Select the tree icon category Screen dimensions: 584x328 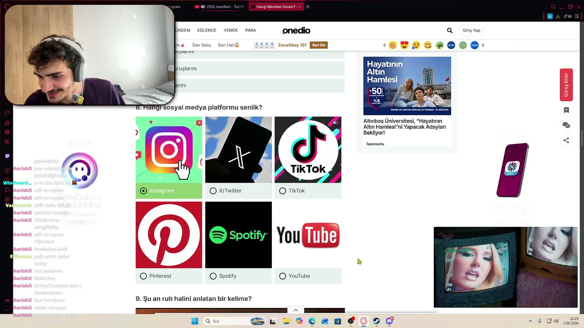tap(439, 45)
